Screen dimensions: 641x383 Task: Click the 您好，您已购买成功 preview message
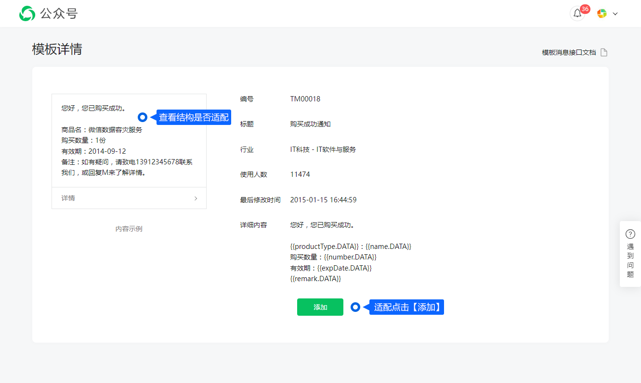point(94,108)
